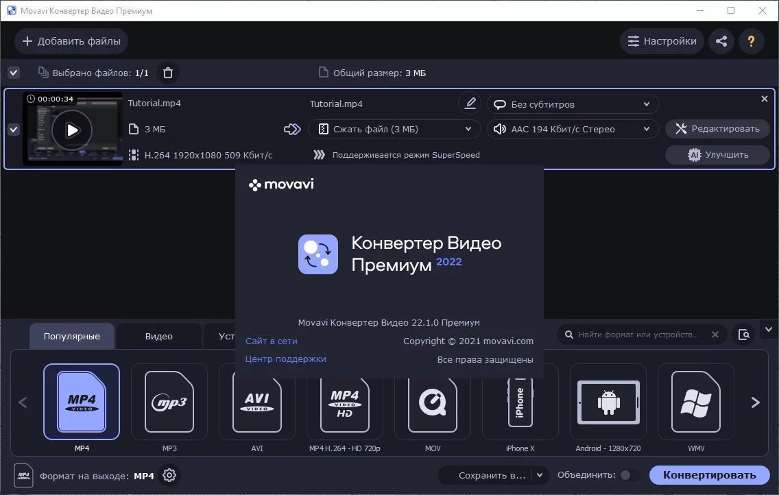Start conversion with the Convert button
Screen dimensions: 779x495
tap(710, 475)
